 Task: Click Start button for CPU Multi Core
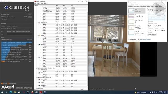[30, 14]
